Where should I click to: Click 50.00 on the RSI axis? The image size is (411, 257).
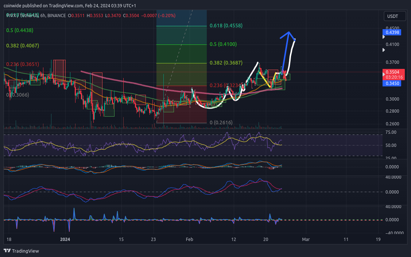coord(391,145)
